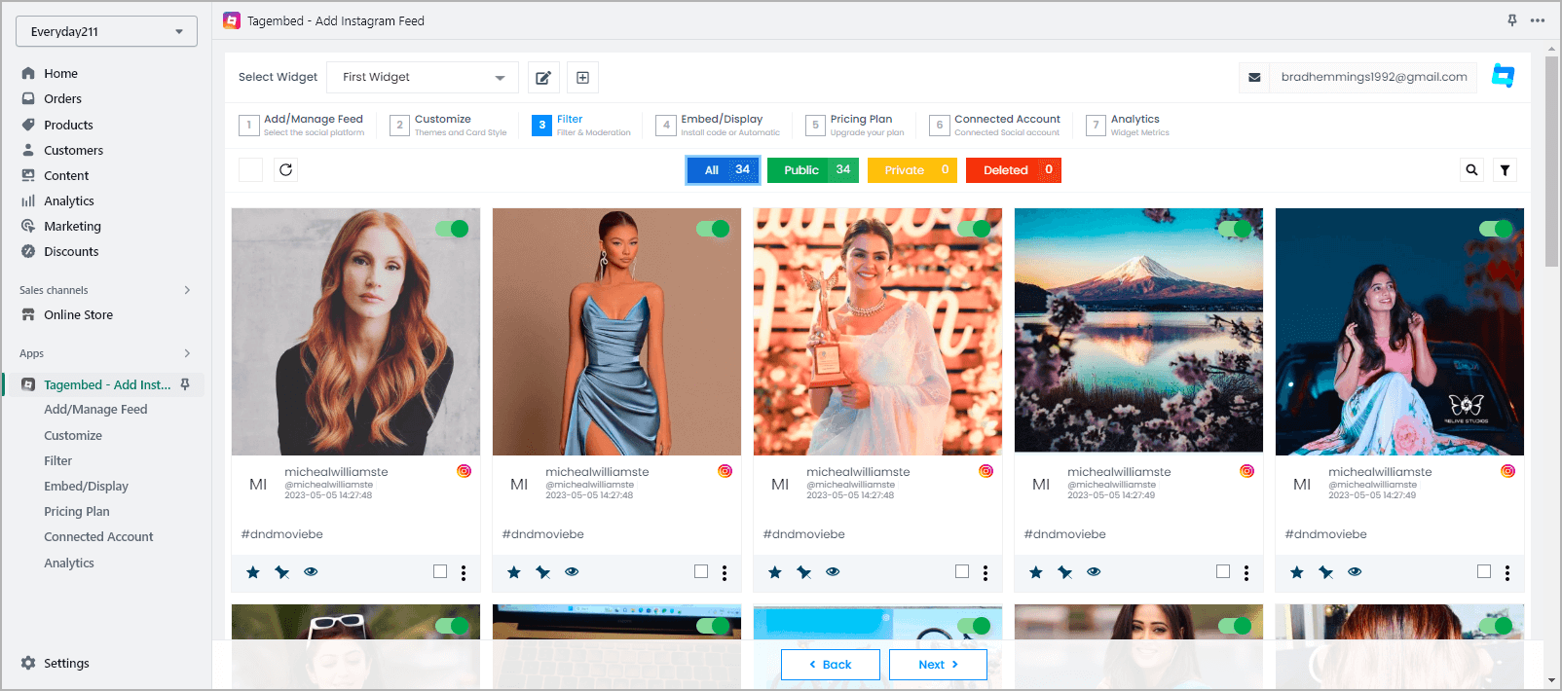Pin the trophy woman post
This screenshot has height=691, width=1562.
coord(804,572)
